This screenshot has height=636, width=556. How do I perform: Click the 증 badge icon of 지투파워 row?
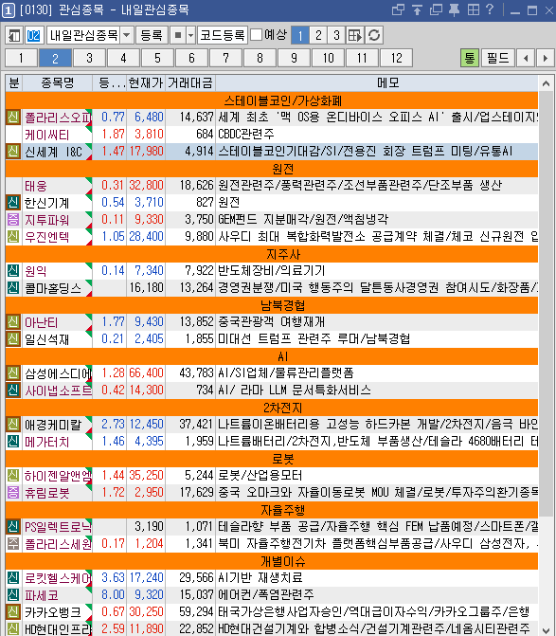coord(13,220)
